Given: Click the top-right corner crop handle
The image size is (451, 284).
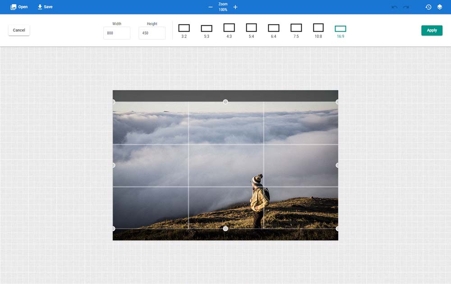Looking at the screenshot, I should (x=337, y=102).
